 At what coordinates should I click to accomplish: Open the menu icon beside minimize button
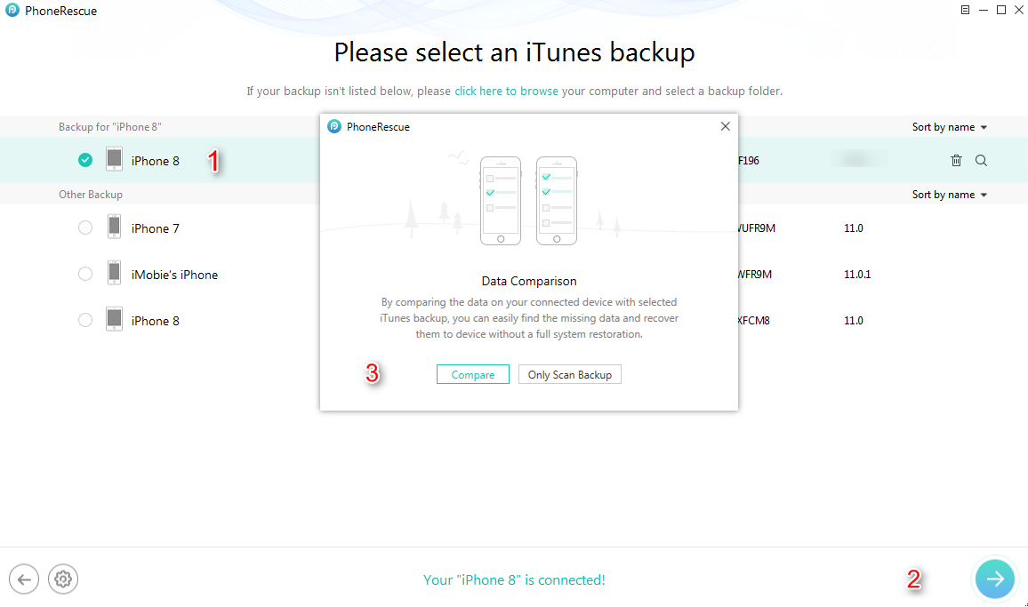click(965, 10)
